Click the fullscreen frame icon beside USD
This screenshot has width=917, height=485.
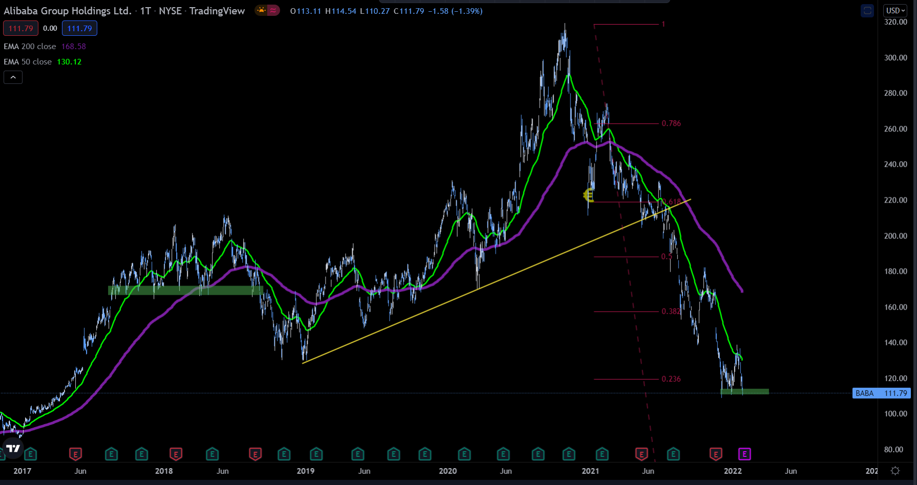pos(867,11)
